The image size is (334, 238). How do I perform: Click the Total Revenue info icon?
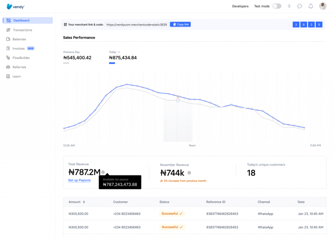(x=103, y=172)
